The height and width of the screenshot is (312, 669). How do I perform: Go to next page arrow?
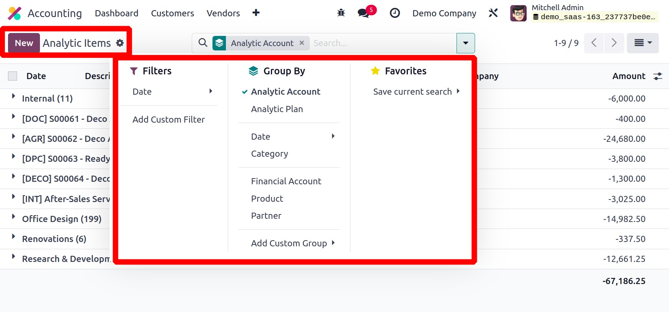tap(614, 43)
